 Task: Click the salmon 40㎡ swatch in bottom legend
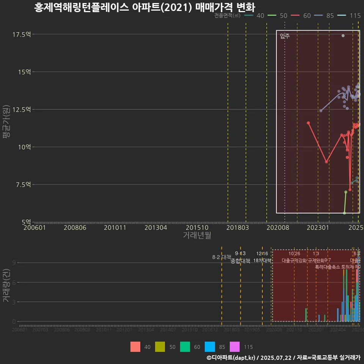135,347
